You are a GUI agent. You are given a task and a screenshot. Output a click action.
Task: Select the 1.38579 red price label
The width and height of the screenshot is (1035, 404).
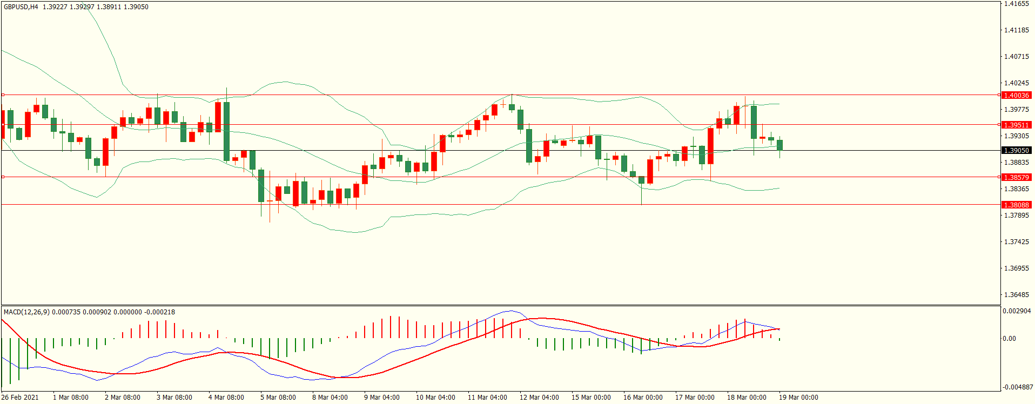(1016, 177)
